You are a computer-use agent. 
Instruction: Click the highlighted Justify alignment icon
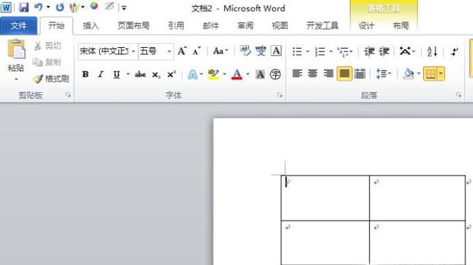pos(344,74)
